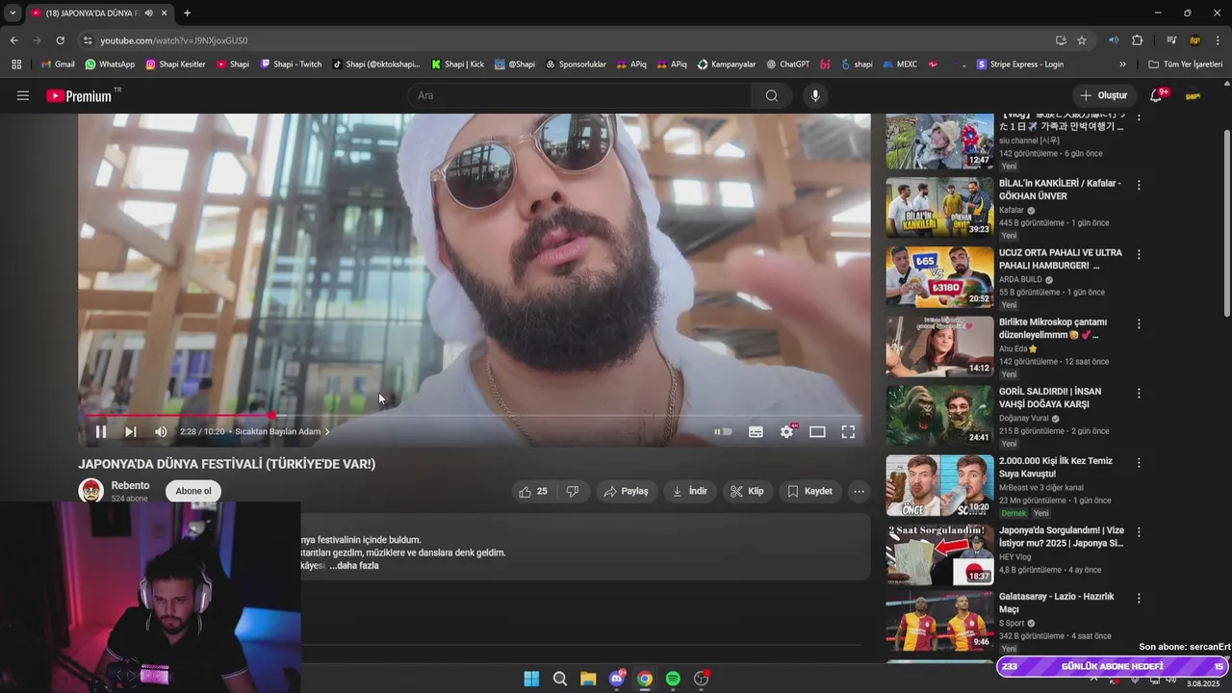Image resolution: width=1232 pixels, height=693 pixels.
Task: Open Spotify from taskbar
Action: [x=673, y=679]
